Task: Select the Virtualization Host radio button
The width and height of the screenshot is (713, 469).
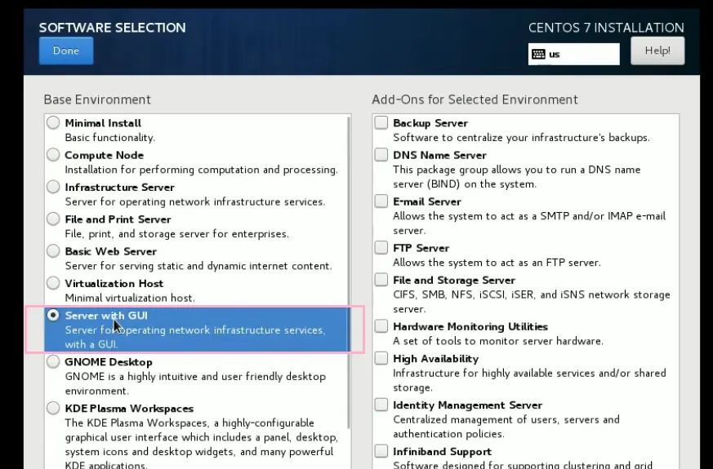Action: click(53, 283)
